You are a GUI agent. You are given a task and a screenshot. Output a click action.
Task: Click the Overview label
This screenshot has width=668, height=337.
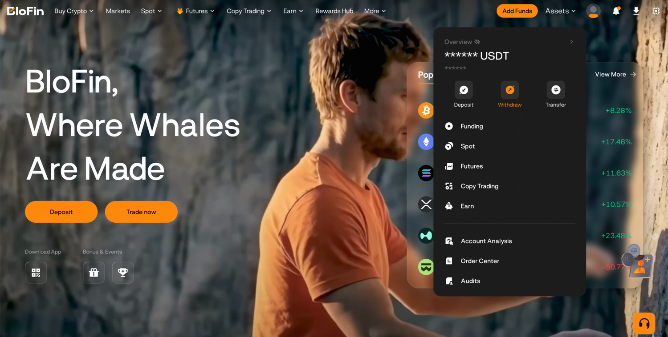tap(458, 42)
